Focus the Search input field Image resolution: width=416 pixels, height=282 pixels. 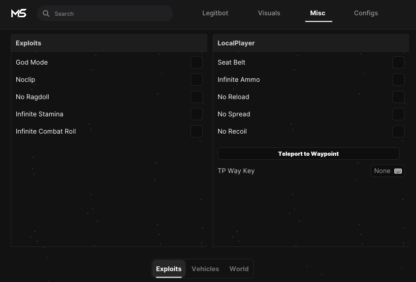(x=105, y=13)
